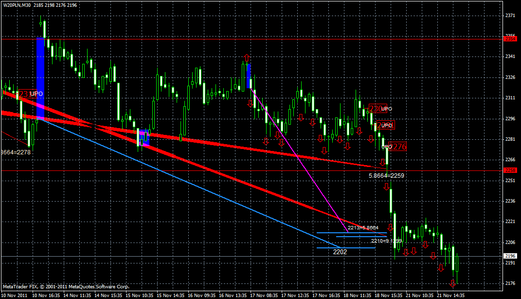Click the red boxed 276 label
This screenshot has width=521, height=299.
coord(398,147)
